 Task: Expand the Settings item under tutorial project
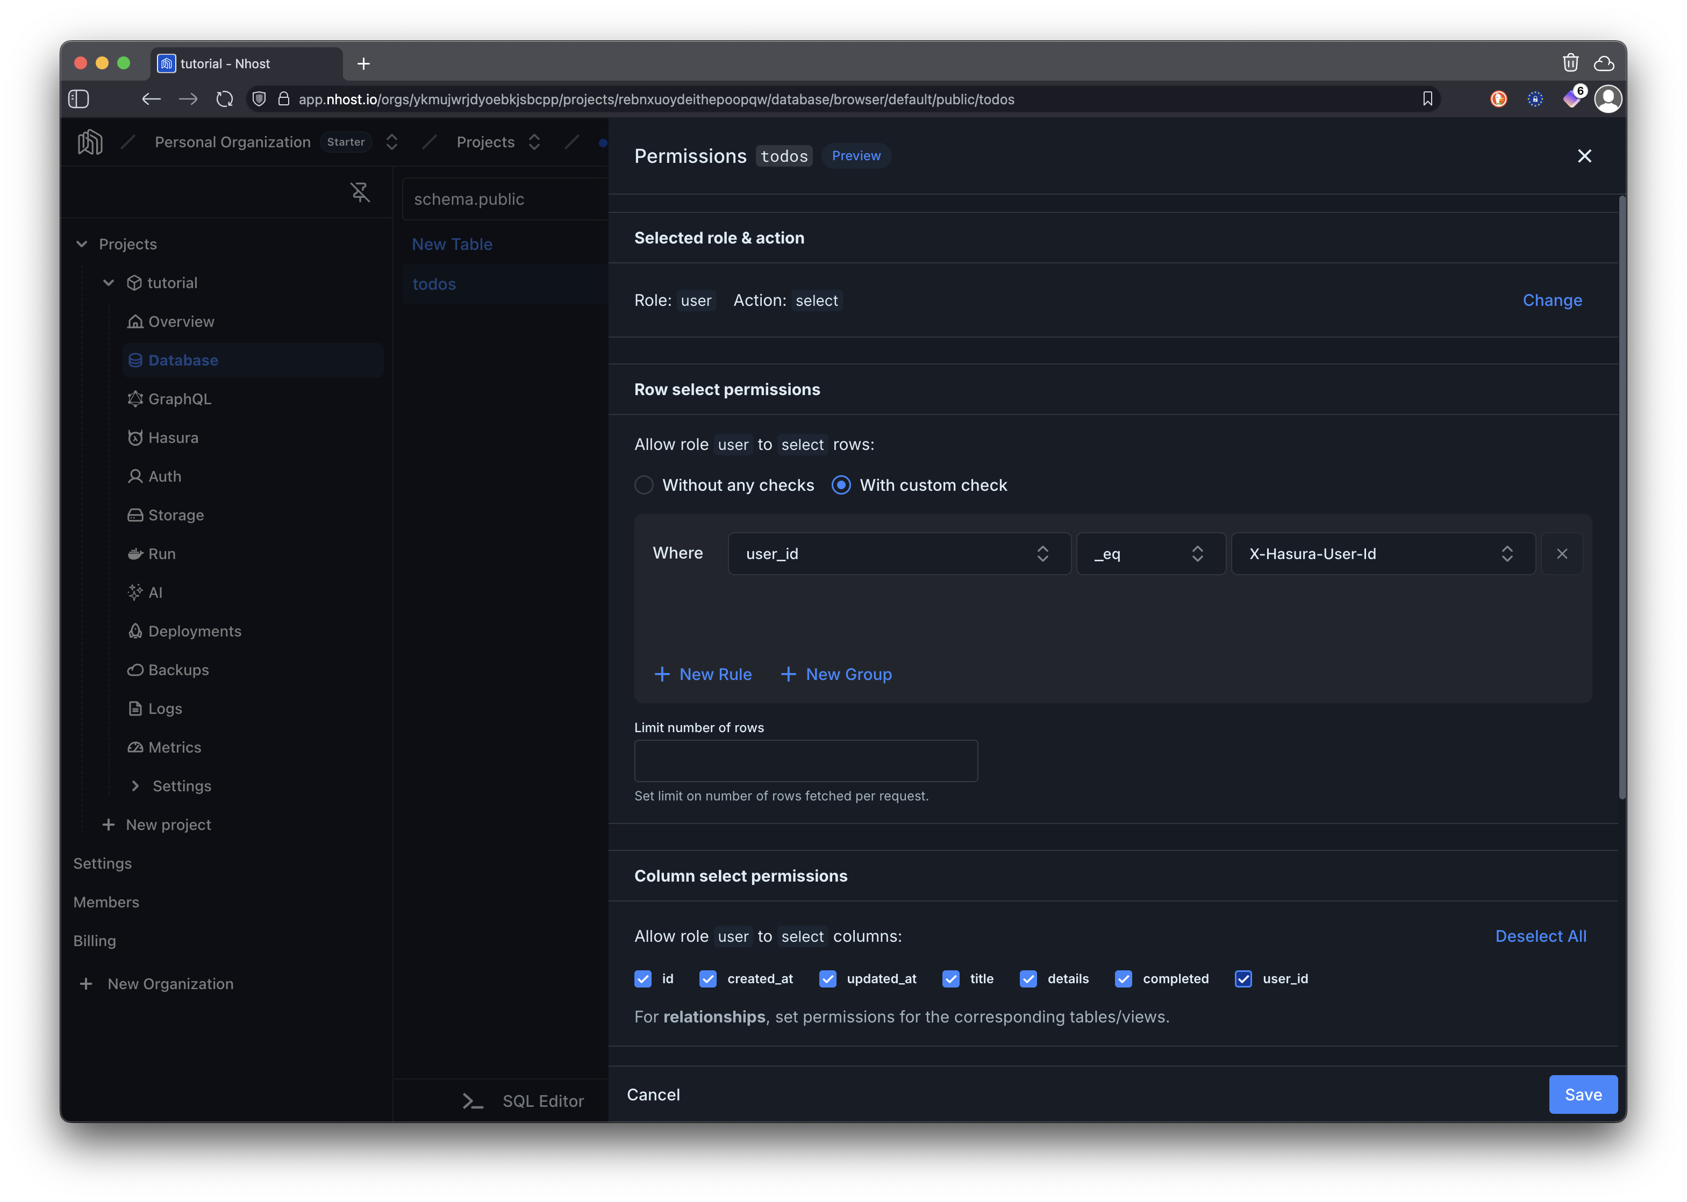pos(181,785)
